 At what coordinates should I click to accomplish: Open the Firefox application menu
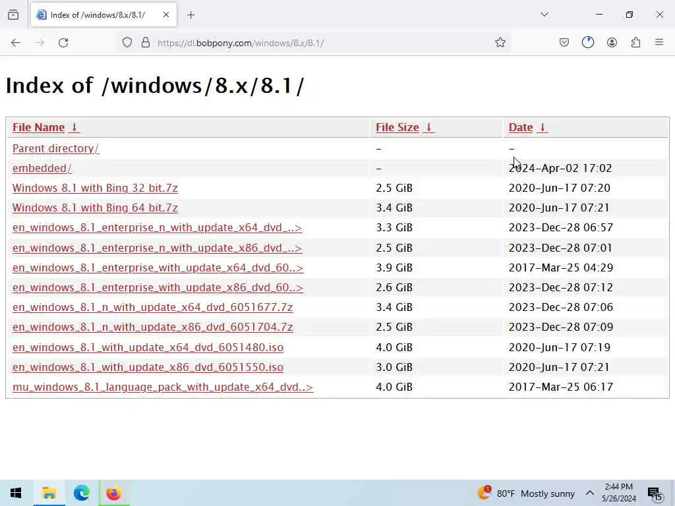(659, 42)
